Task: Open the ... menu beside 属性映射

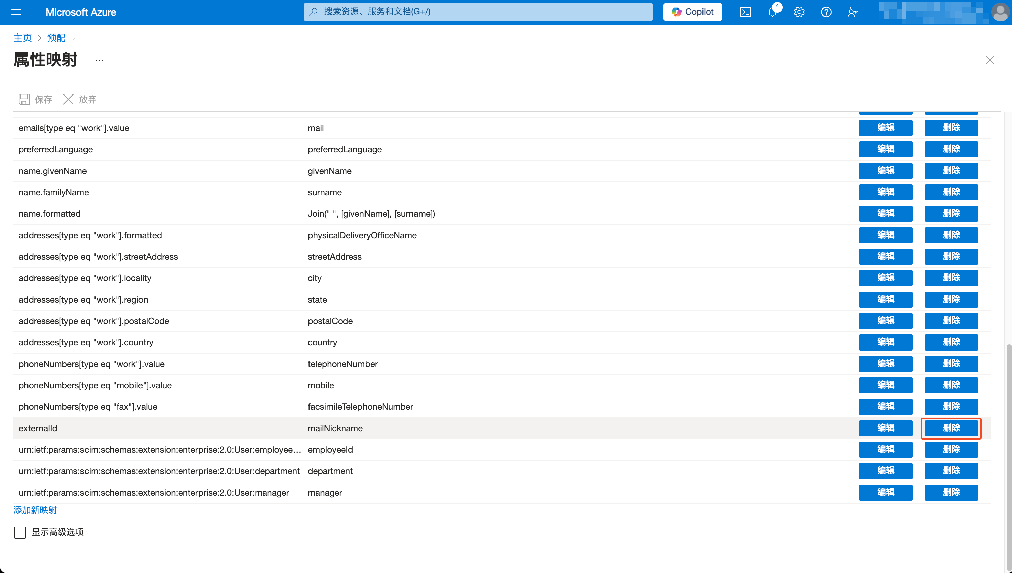Action: point(99,60)
